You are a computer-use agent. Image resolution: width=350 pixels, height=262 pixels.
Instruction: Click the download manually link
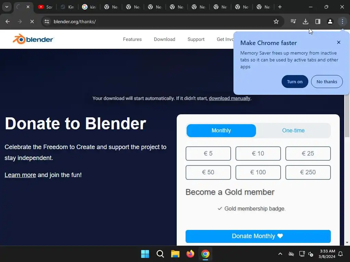pos(229,99)
